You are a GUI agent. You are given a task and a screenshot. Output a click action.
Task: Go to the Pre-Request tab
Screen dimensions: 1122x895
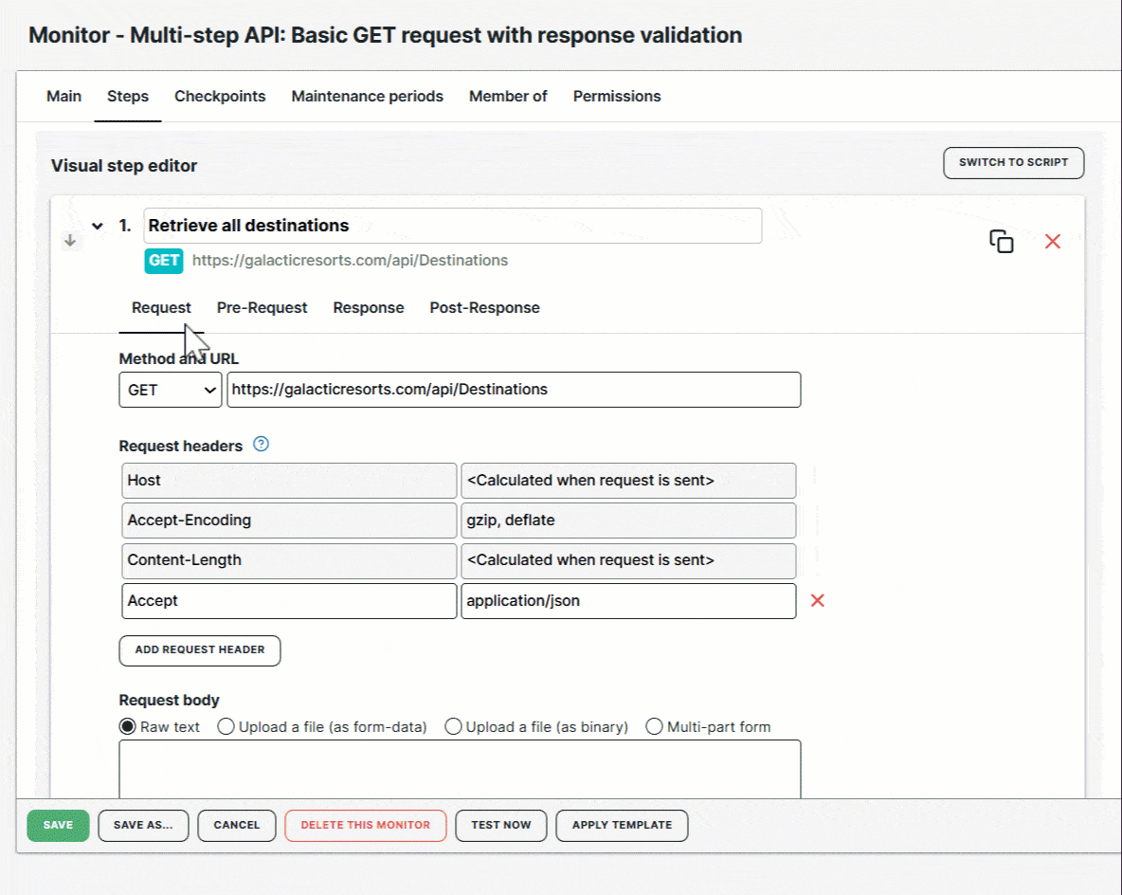click(x=262, y=307)
